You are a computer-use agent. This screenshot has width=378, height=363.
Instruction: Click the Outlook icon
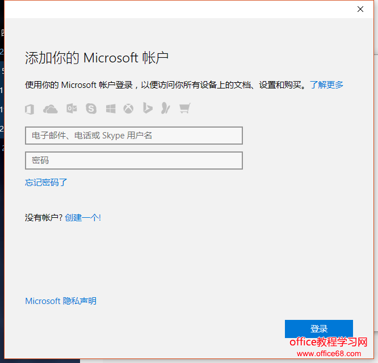click(x=72, y=109)
